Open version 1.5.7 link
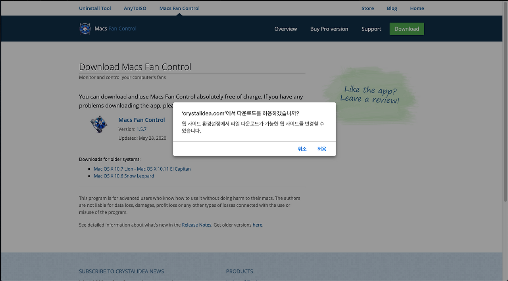This screenshot has height=281, width=508. point(142,129)
